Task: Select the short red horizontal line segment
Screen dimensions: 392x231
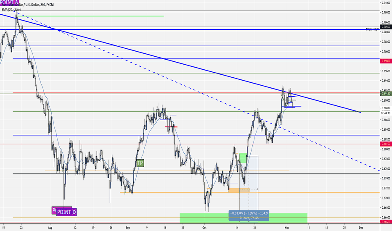Action: (x=171, y=127)
